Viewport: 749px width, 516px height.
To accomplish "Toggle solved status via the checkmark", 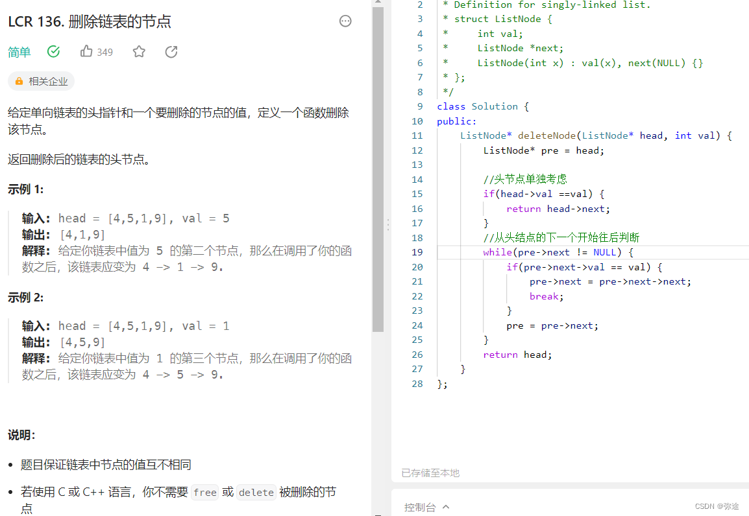I will 53,51.
